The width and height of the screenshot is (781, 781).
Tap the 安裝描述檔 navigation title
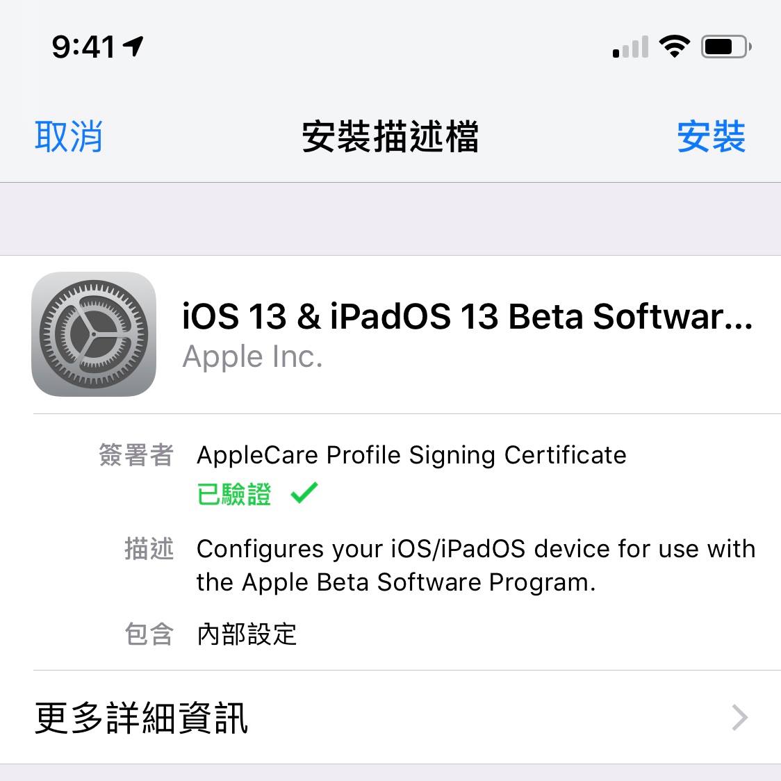point(390,136)
